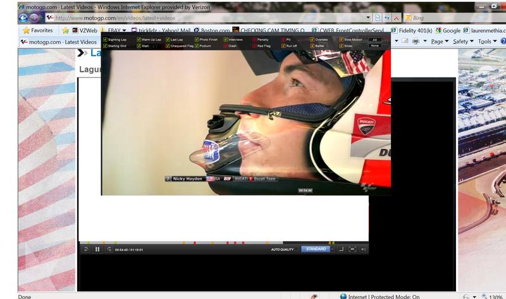Enter fullscreen video mode icon

coord(352,249)
